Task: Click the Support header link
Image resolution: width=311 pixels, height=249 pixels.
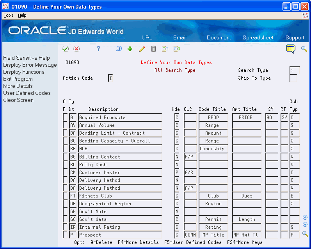Action: click(x=295, y=38)
